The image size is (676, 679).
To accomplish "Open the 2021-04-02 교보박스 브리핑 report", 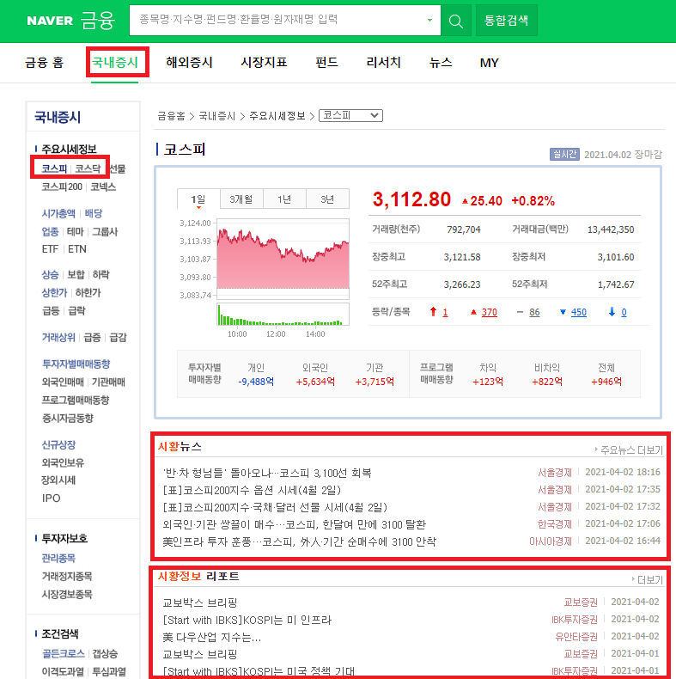I will 200,603.
